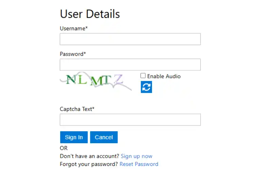Screen dimensions: 272x170
Task: Click the Password* field label
Action: pos(73,54)
